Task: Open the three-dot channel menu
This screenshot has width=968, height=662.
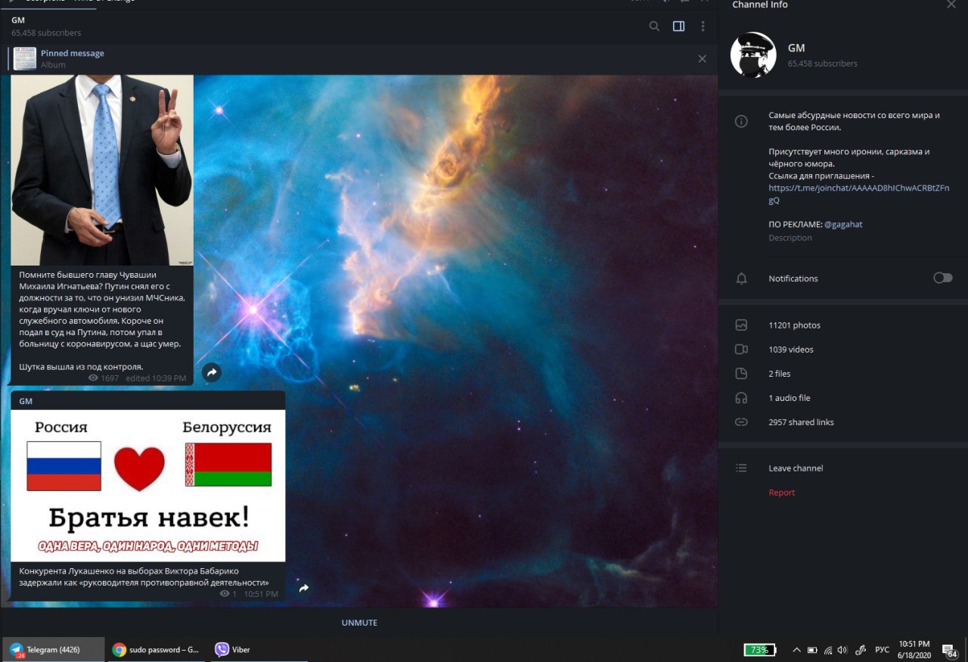Action: click(x=703, y=26)
